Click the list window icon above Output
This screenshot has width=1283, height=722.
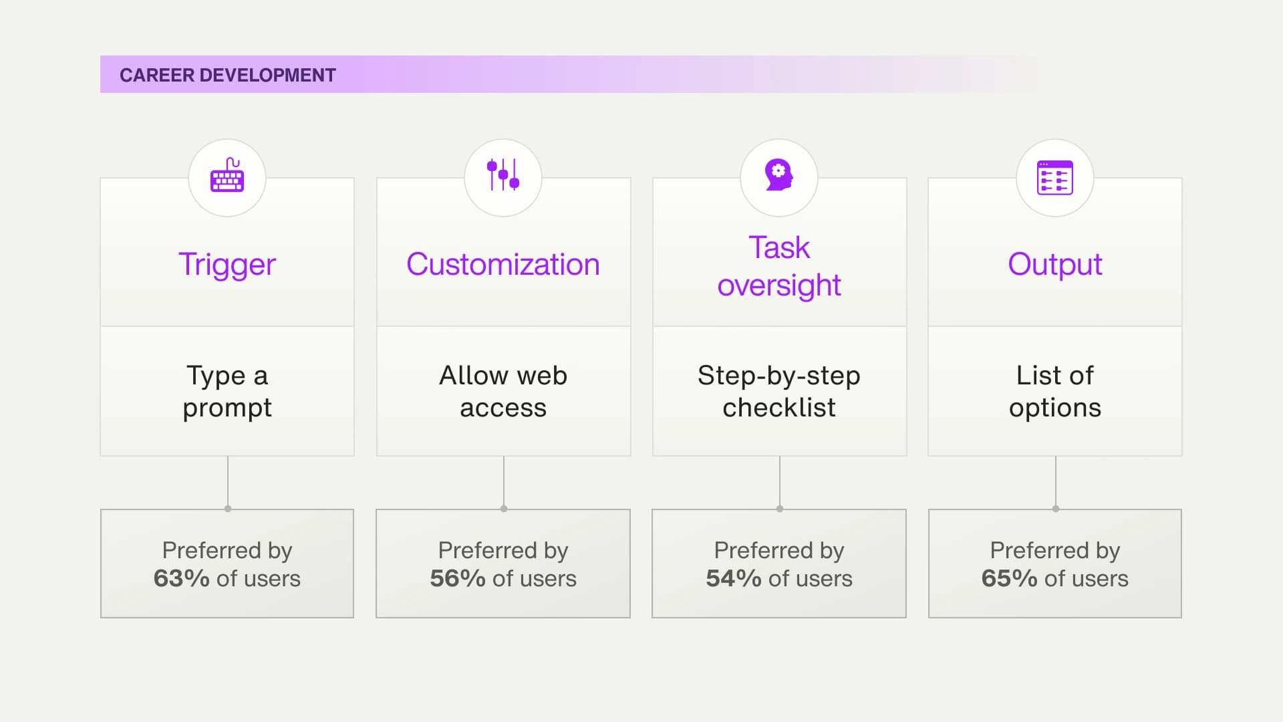[x=1055, y=178]
